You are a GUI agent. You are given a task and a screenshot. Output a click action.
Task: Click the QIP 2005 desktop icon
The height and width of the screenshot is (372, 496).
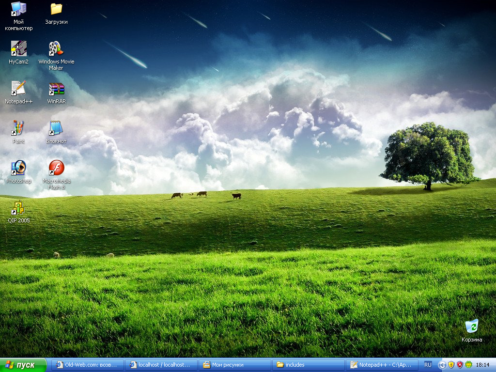(19, 208)
